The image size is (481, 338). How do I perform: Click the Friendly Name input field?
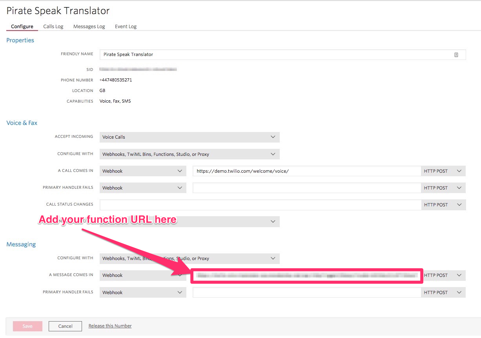point(282,54)
